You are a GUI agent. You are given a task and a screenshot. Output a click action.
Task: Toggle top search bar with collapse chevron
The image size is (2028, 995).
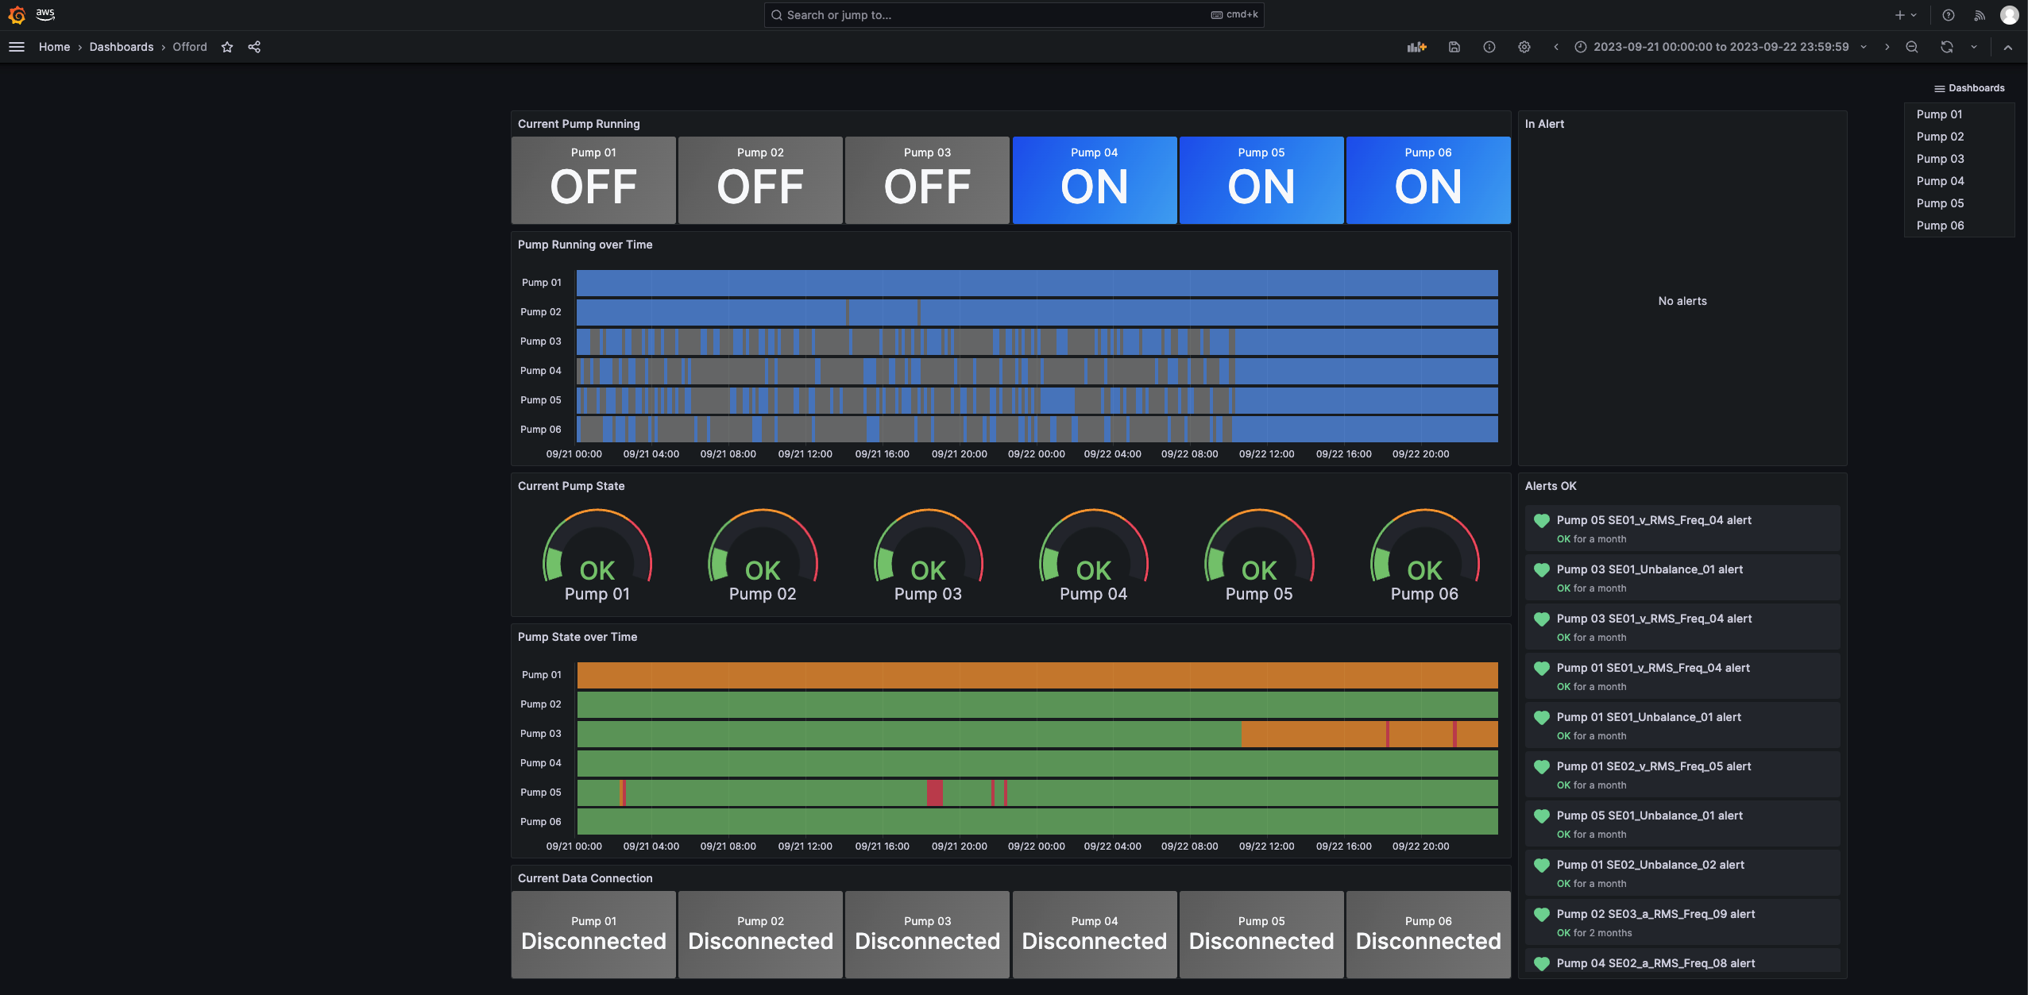[x=2007, y=47]
